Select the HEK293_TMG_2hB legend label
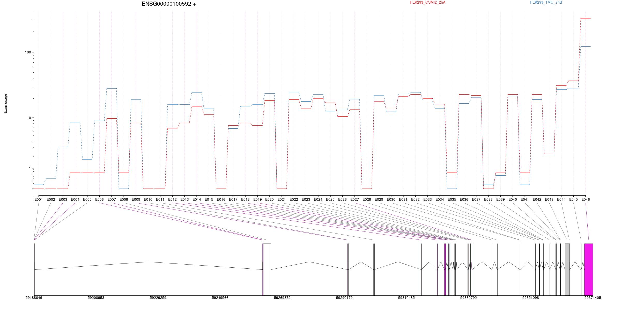The height and width of the screenshot is (310, 621). [546, 2]
